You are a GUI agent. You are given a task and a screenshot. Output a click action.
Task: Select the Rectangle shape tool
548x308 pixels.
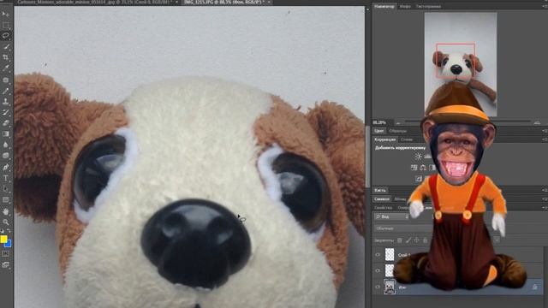tap(6, 200)
